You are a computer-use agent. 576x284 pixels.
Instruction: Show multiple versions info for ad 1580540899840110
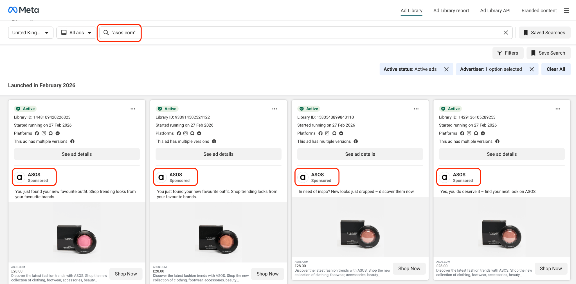(x=356, y=141)
